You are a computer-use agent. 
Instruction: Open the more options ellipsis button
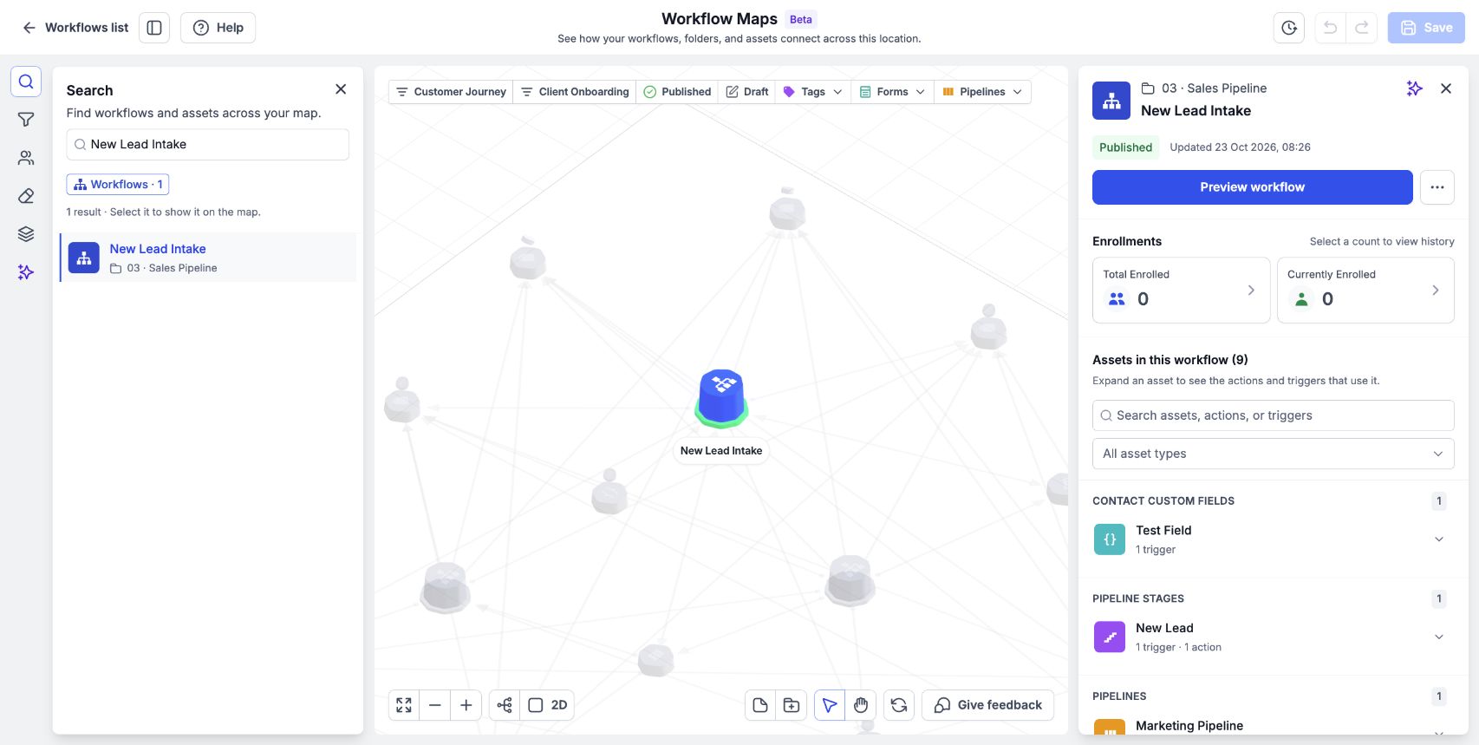click(x=1437, y=187)
